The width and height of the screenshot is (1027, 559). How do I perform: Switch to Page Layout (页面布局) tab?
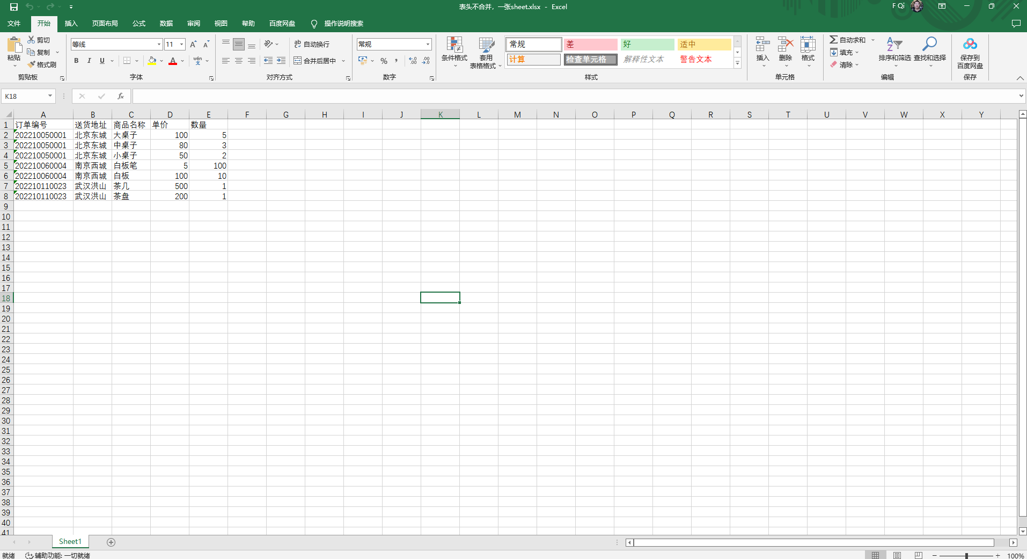tap(105, 24)
